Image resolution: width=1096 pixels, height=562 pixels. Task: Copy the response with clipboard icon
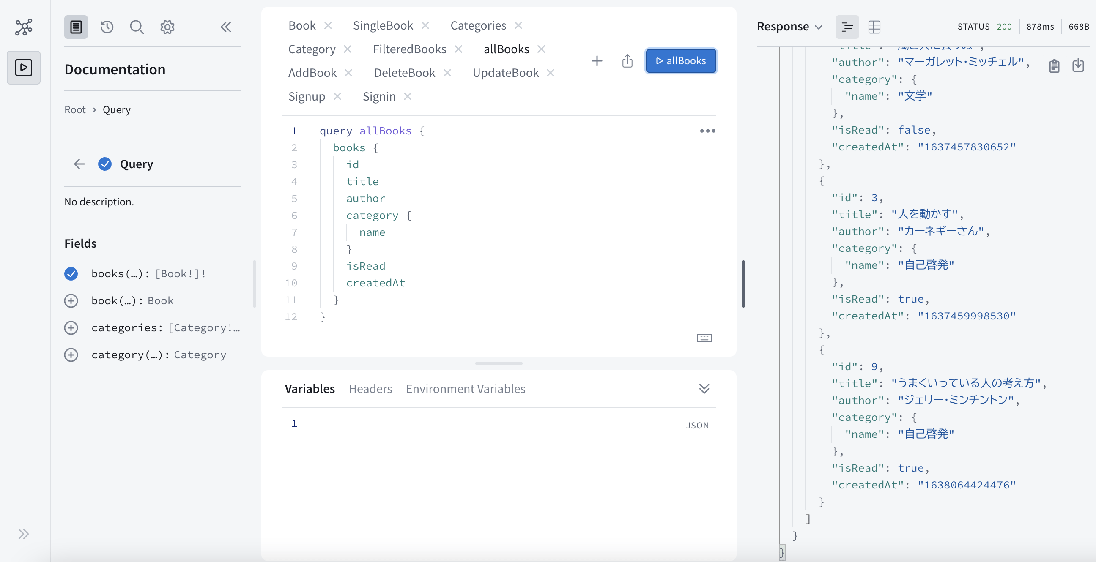point(1054,65)
